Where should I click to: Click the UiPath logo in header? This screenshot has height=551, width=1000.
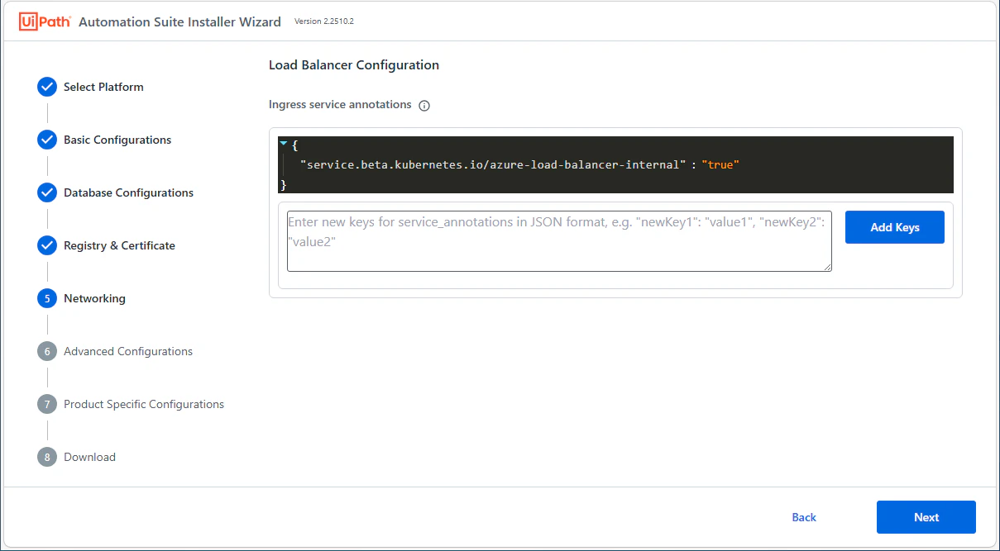[x=44, y=21]
